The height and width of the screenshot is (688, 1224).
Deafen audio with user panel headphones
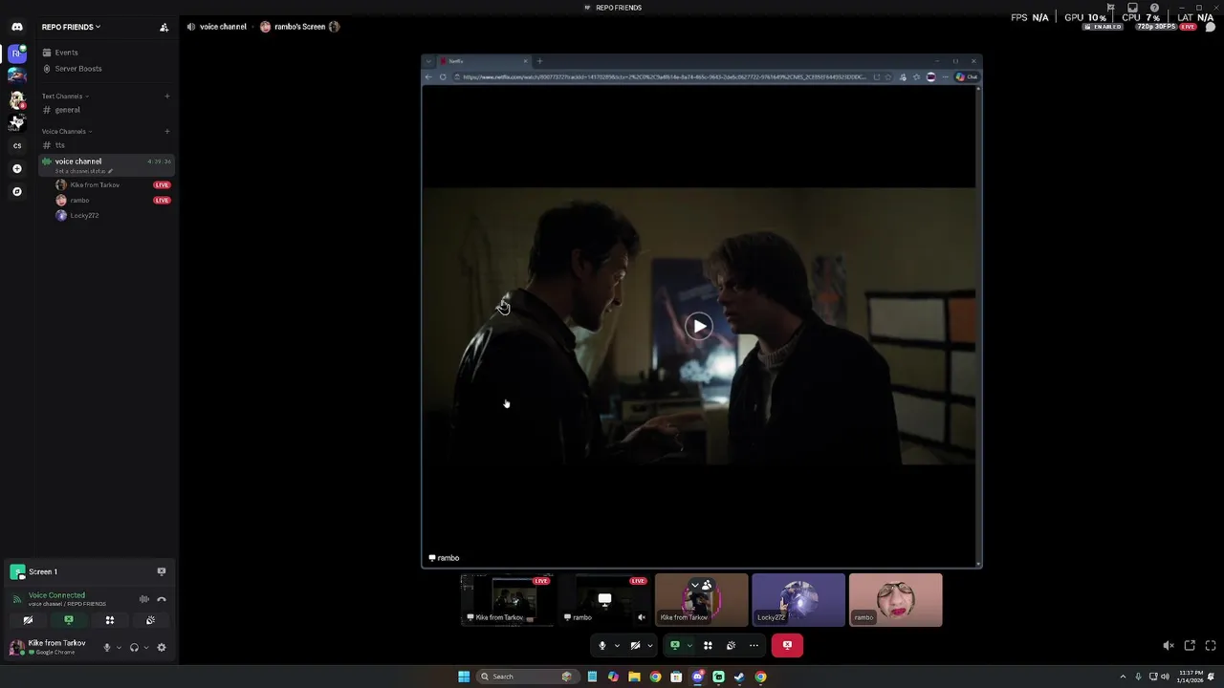[x=134, y=647]
